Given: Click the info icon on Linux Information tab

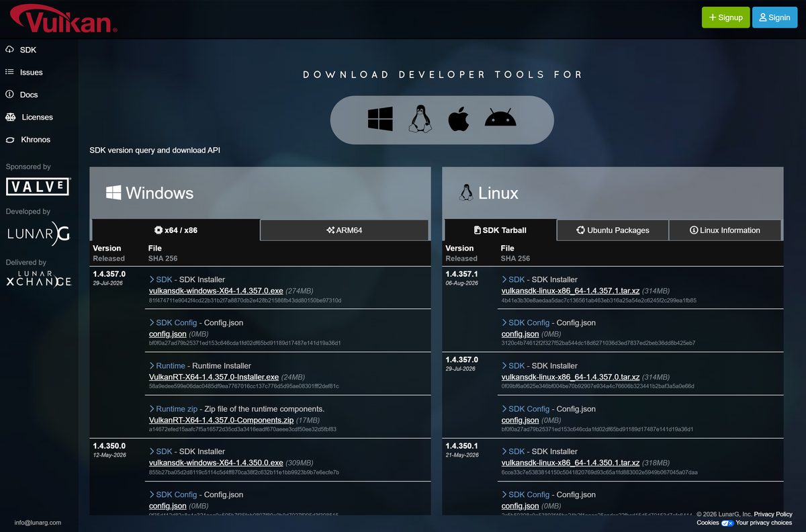Looking at the screenshot, I should click(x=694, y=230).
